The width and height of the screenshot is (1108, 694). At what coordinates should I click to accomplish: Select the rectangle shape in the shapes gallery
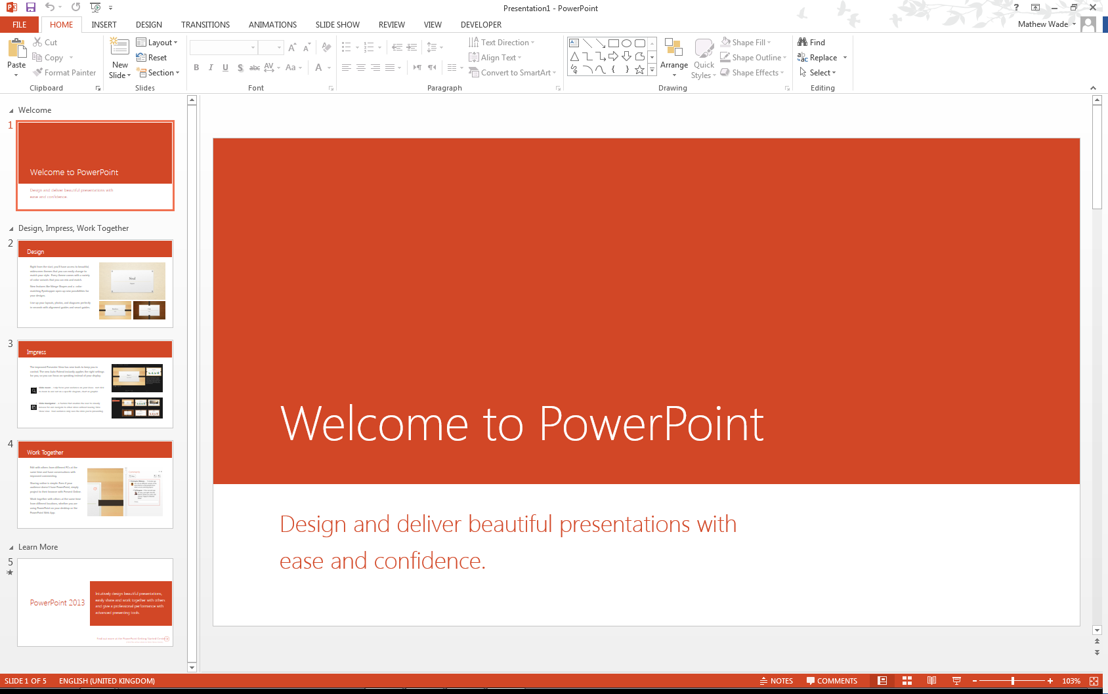[x=614, y=43]
